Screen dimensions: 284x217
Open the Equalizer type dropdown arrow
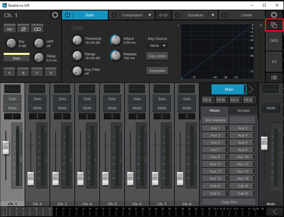(x=213, y=15)
